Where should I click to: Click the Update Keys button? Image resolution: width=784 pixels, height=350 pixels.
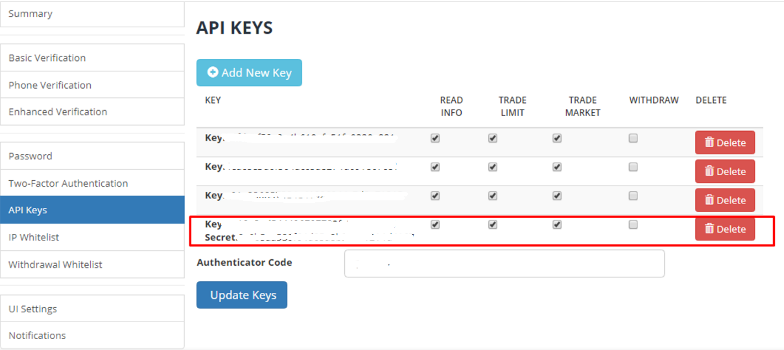point(242,295)
